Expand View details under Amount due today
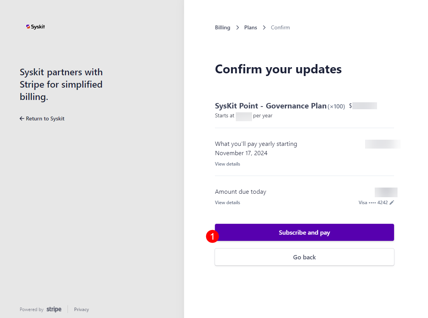 227,202
